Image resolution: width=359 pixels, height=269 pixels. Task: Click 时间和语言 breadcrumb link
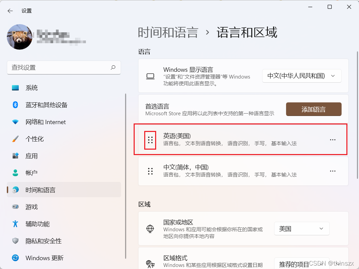coord(168,32)
